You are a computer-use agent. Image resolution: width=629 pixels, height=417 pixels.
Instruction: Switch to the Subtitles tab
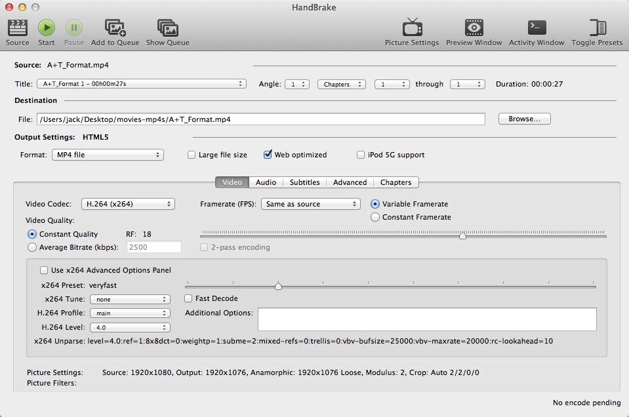coord(304,182)
